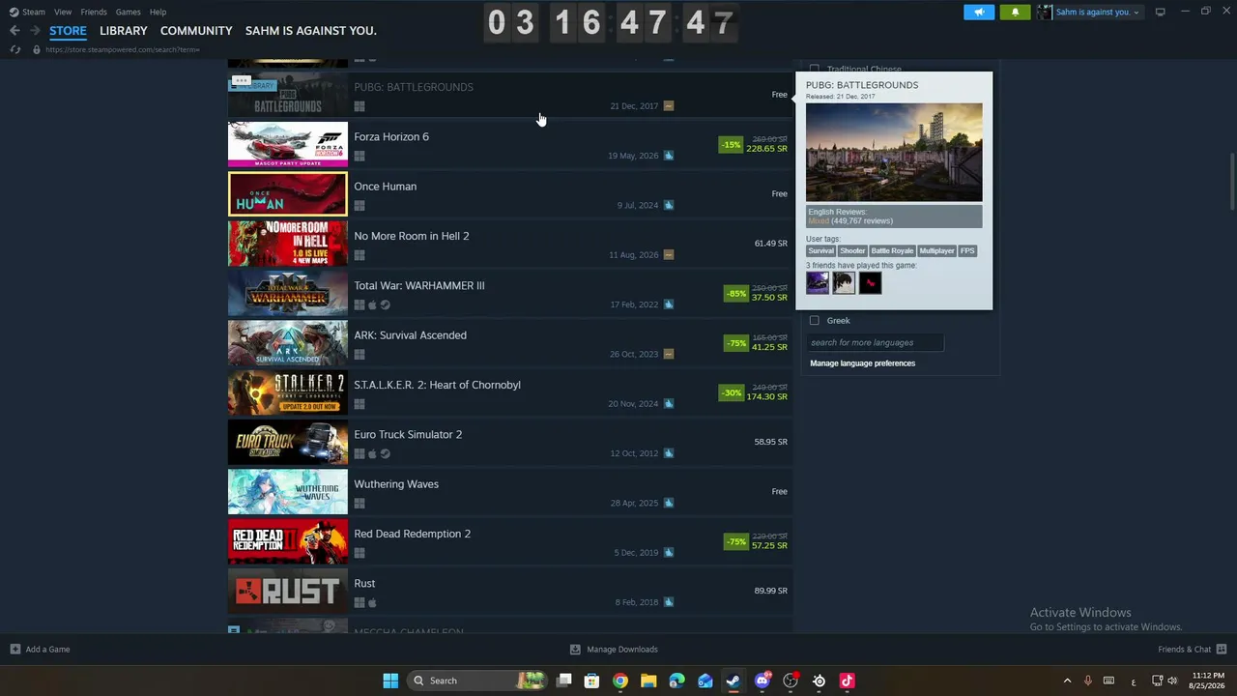Image resolution: width=1237 pixels, height=696 pixels.
Task: Click the review icon next to Rust's release date
Action: (x=669, y=602)
